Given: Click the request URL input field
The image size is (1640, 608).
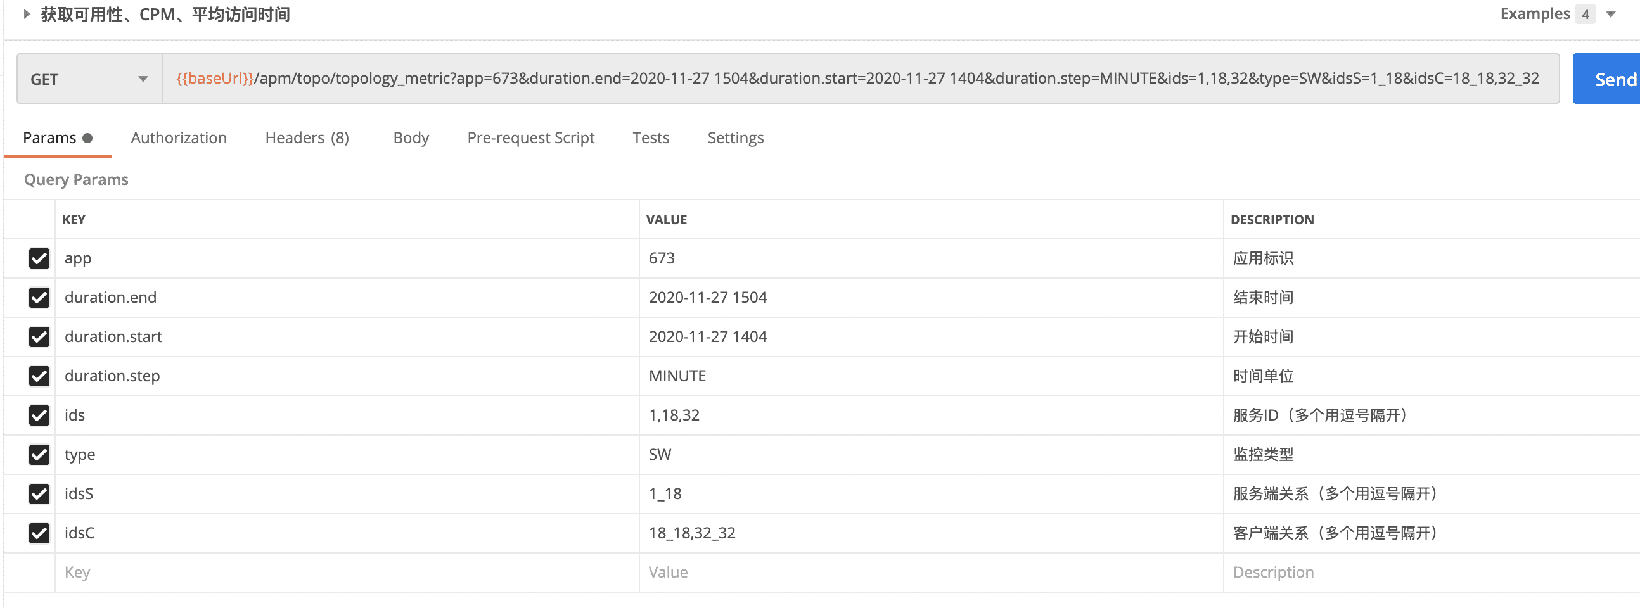Looking at the screenshot, I should [x=859, y=79].
